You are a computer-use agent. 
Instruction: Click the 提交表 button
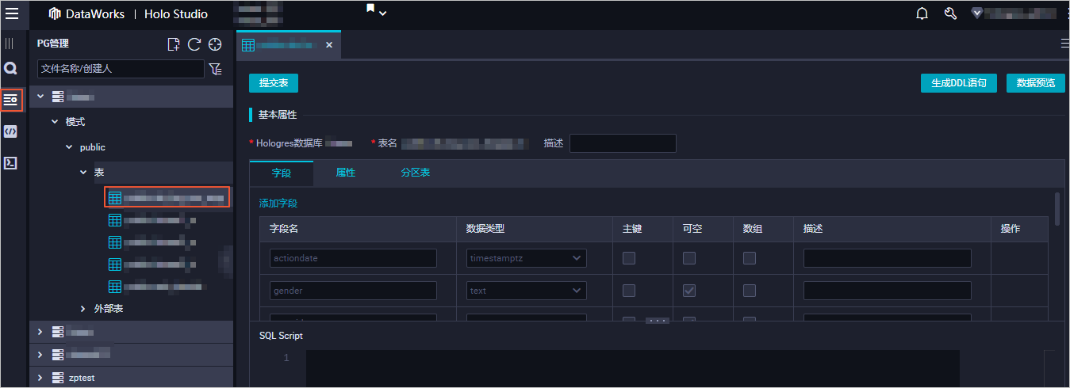point(274,83)
